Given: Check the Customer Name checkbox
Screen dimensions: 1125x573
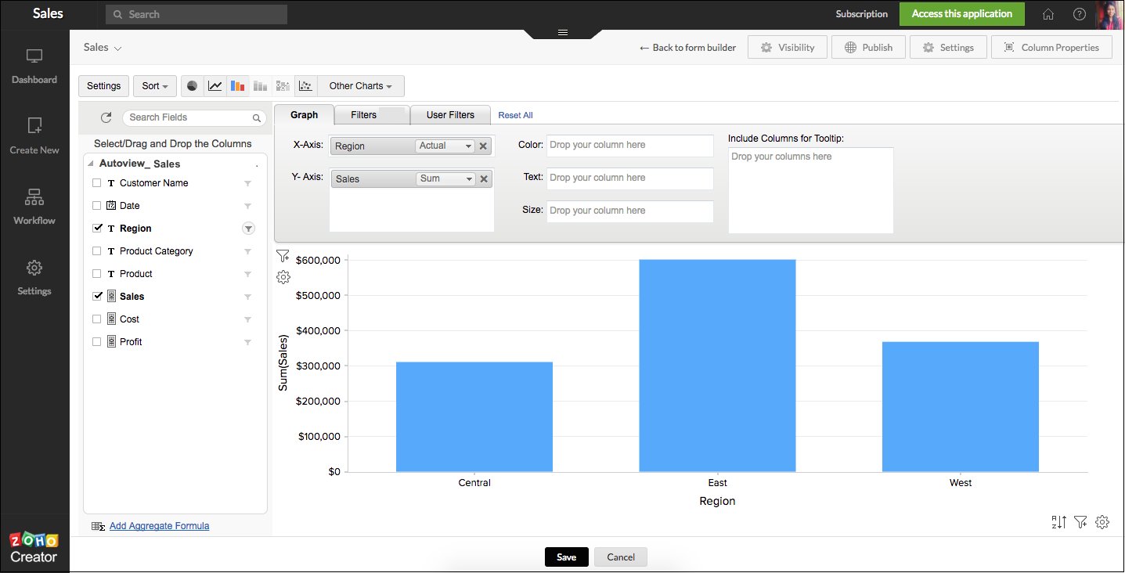Looking at the screenshot, I should click(97, 183).
